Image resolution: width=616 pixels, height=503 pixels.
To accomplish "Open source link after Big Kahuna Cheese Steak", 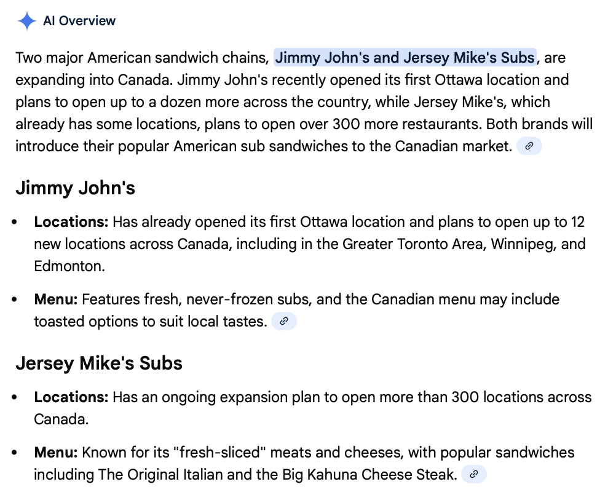I will coord(473,474).
